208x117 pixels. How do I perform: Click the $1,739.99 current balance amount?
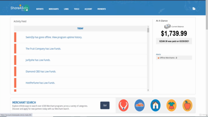point(174,33)
